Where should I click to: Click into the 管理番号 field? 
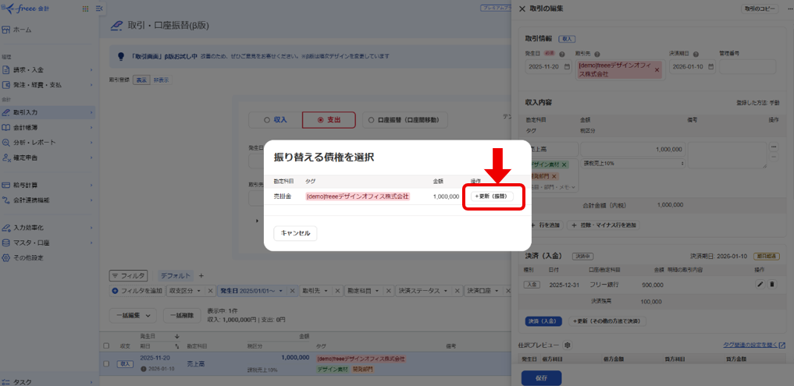click(x=747, y=67)
